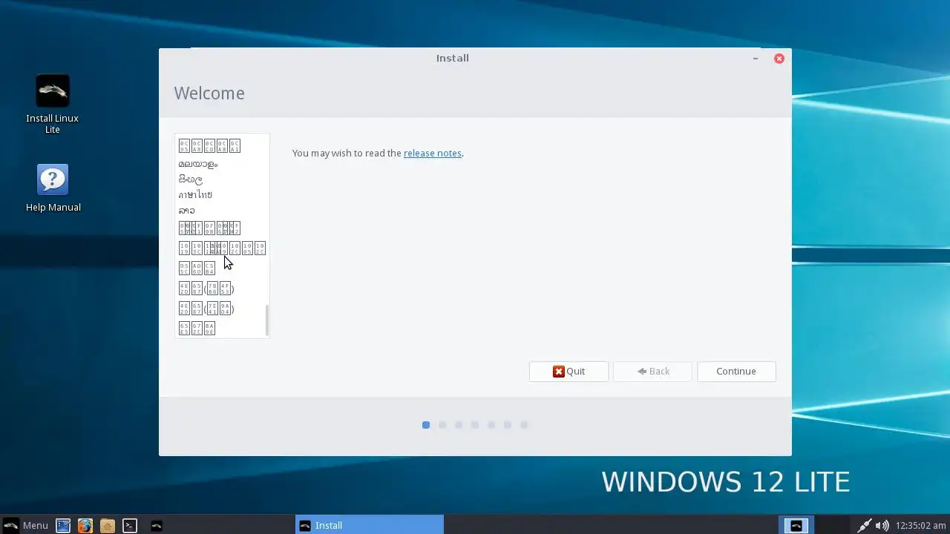The width and height of the screenshot is (950, 534).
Task: Click the workspace switcher thumbnail in the panel
Action: [x=796, y=525]
